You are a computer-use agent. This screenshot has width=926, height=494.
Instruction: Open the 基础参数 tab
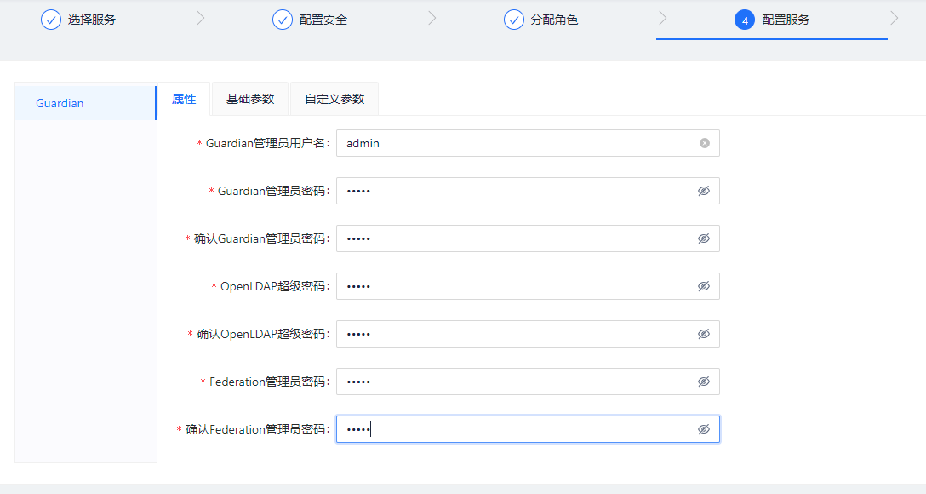click(250, 100)
